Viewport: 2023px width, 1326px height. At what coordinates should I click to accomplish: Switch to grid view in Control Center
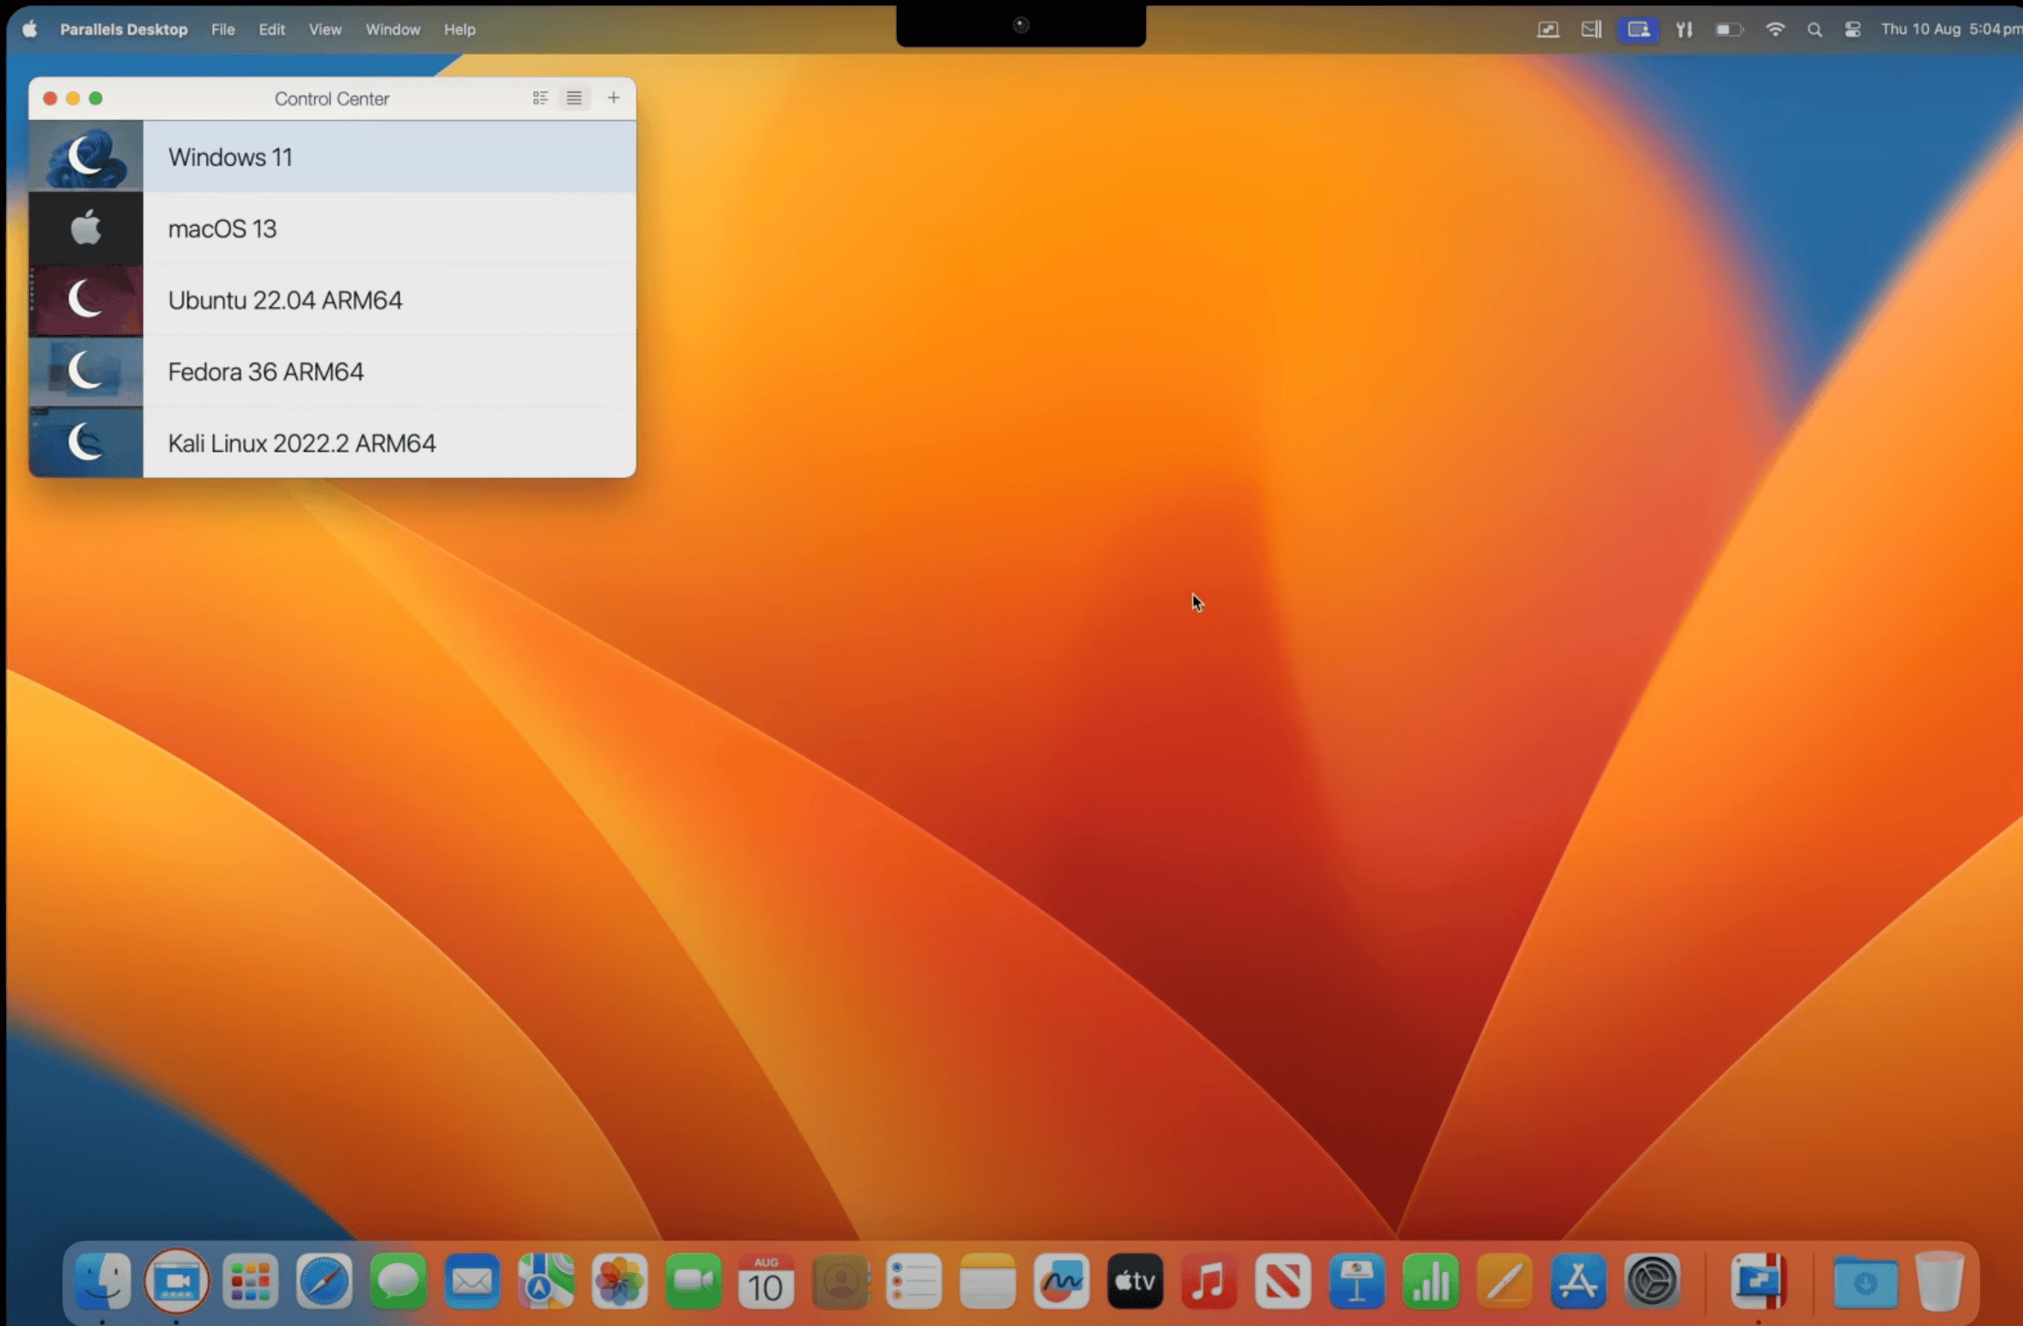click(538, 98)
